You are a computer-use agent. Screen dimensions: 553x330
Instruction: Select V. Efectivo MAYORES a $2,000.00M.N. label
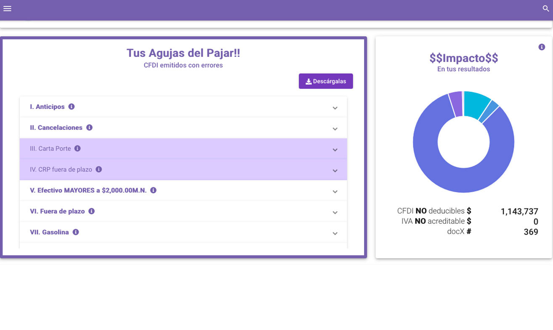(x=88, y=190)
